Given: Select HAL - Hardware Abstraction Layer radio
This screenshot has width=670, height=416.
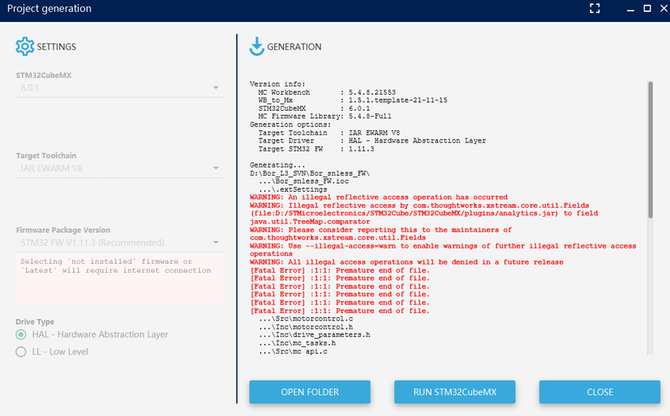Looking at the screenshot, I should 21,334.
